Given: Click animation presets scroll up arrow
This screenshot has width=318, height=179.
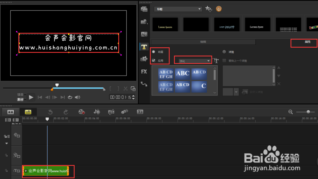Looking at the screenshot, I should pyautogui.click(x=215, y=68).
